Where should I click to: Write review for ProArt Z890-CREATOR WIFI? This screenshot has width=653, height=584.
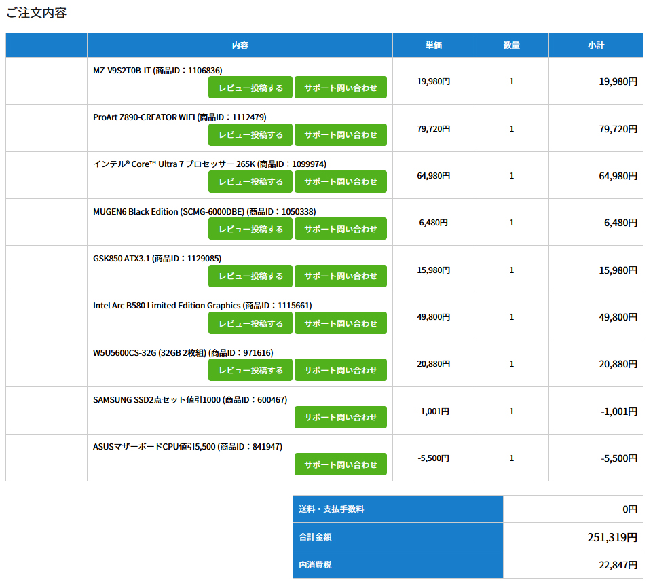(x=250, y=134)
